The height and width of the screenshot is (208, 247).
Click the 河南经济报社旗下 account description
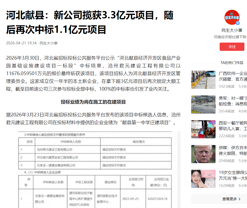[x=230, y=37]
